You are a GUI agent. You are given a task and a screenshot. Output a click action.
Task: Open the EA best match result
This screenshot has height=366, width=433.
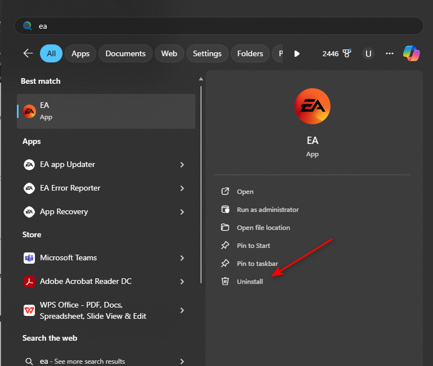(107, 111)
